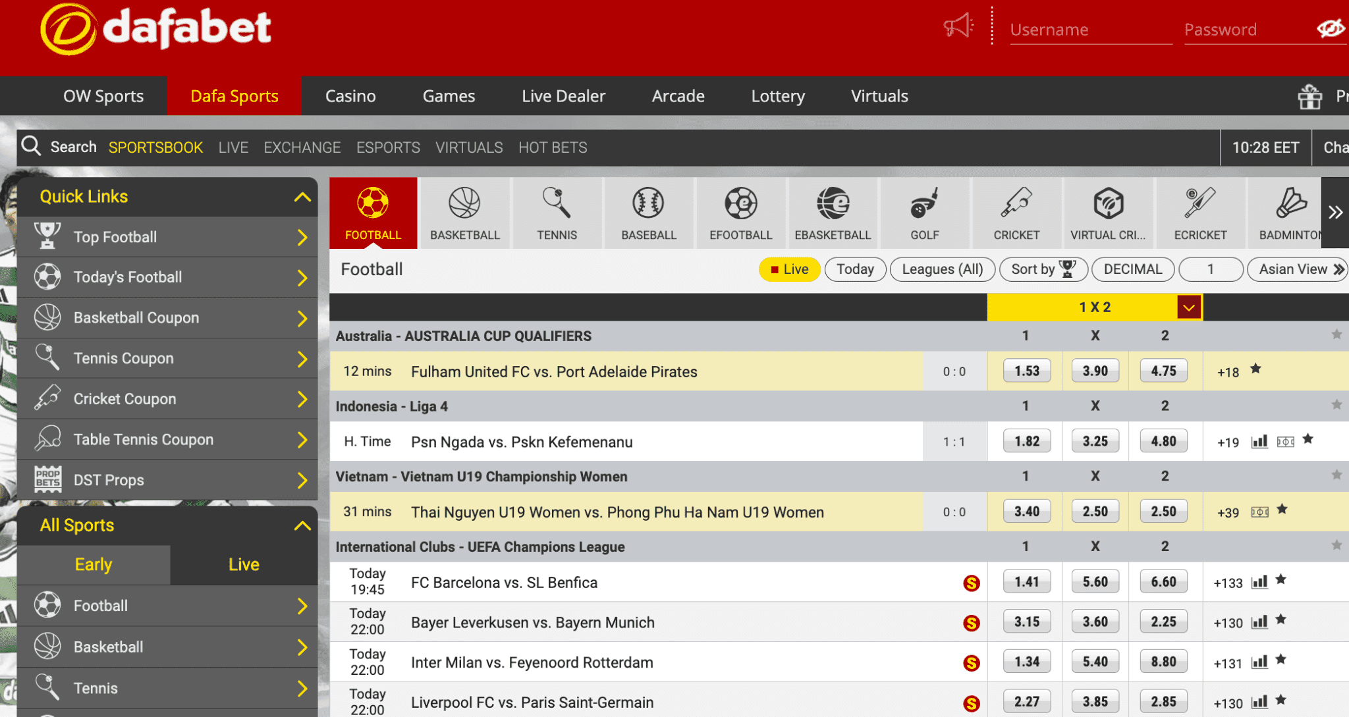Favorite the UEFA Champions League star

click(1336, 545)
